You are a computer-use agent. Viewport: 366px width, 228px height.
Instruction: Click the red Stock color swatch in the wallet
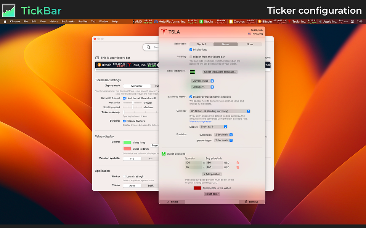(197, 188)
